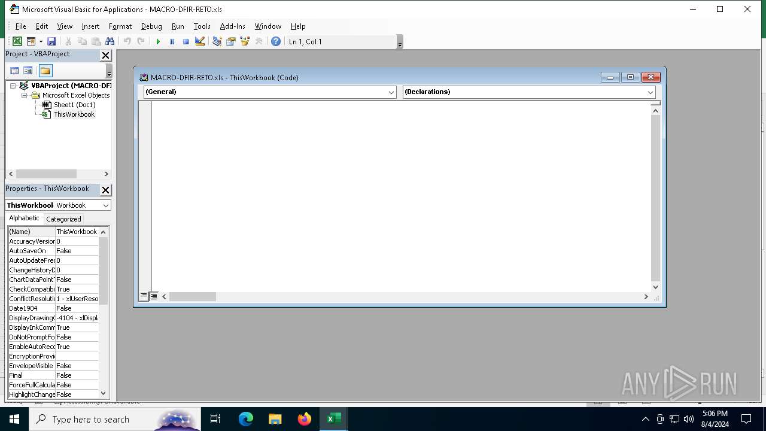Open Microsoft Edge from taskbar

click(246, 419)
